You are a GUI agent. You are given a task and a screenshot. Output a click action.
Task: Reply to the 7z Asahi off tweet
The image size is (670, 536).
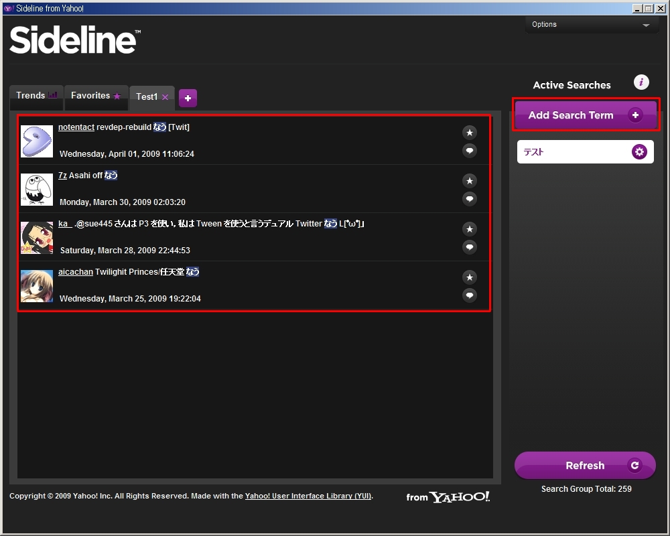pos(470,199)
